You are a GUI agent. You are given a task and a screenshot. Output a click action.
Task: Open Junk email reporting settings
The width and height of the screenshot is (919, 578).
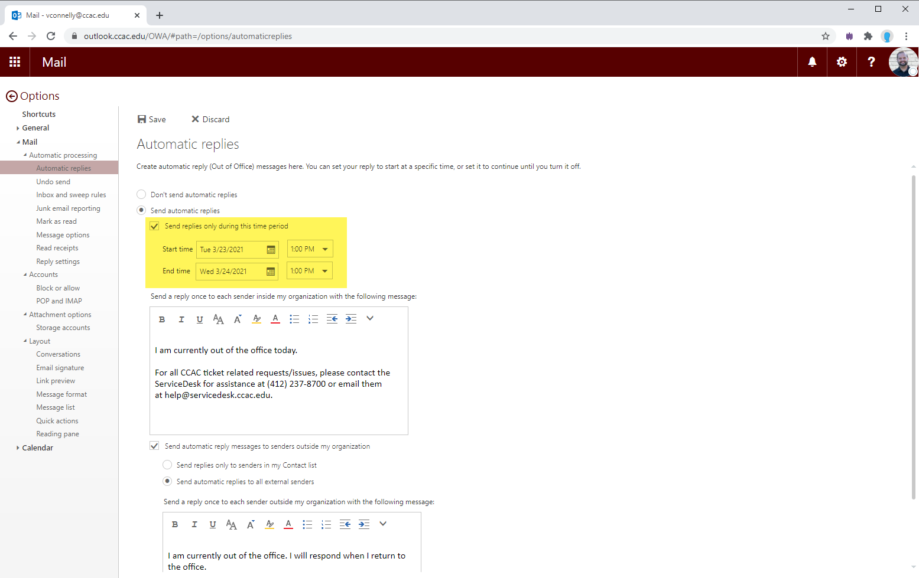tap(68, 208)
